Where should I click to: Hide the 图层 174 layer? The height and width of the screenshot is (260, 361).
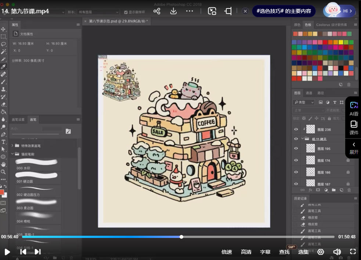(296, 160)
